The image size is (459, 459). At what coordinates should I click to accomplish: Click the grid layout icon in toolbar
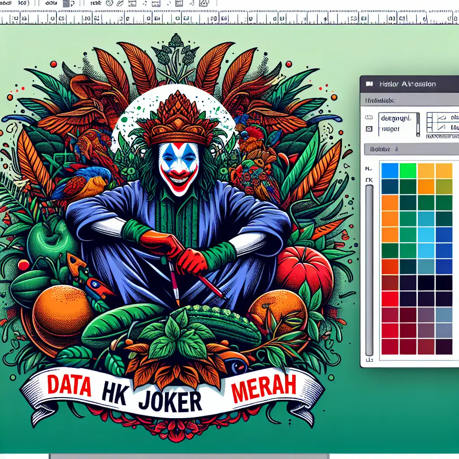pos(179,3)
